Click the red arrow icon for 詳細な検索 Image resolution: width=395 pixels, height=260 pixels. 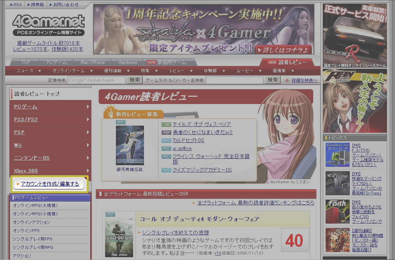click(287, 80)
